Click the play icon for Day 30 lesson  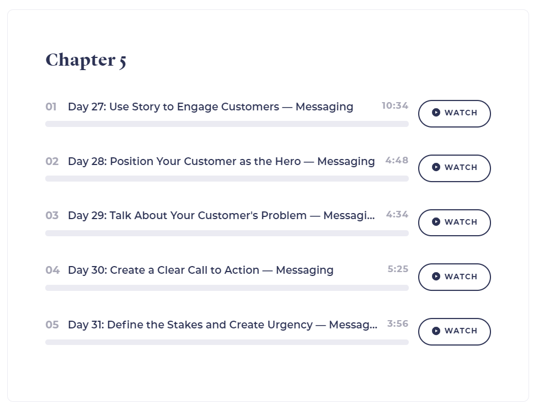coord(436,277)
